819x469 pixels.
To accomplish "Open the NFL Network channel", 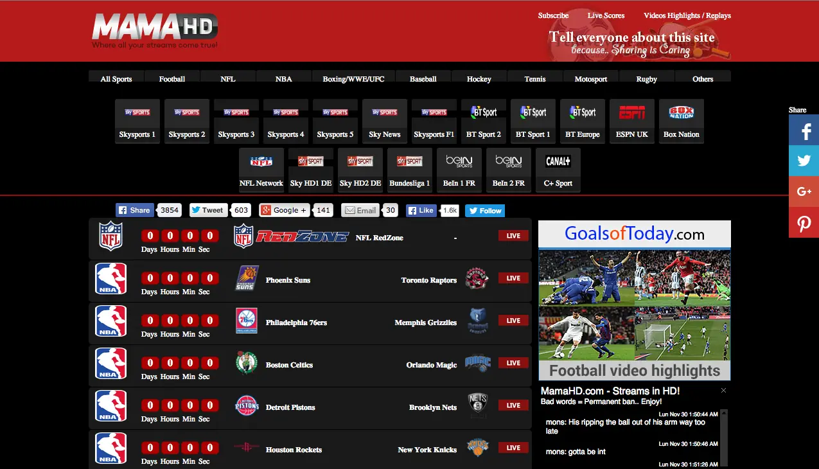I will coord(261,170).
